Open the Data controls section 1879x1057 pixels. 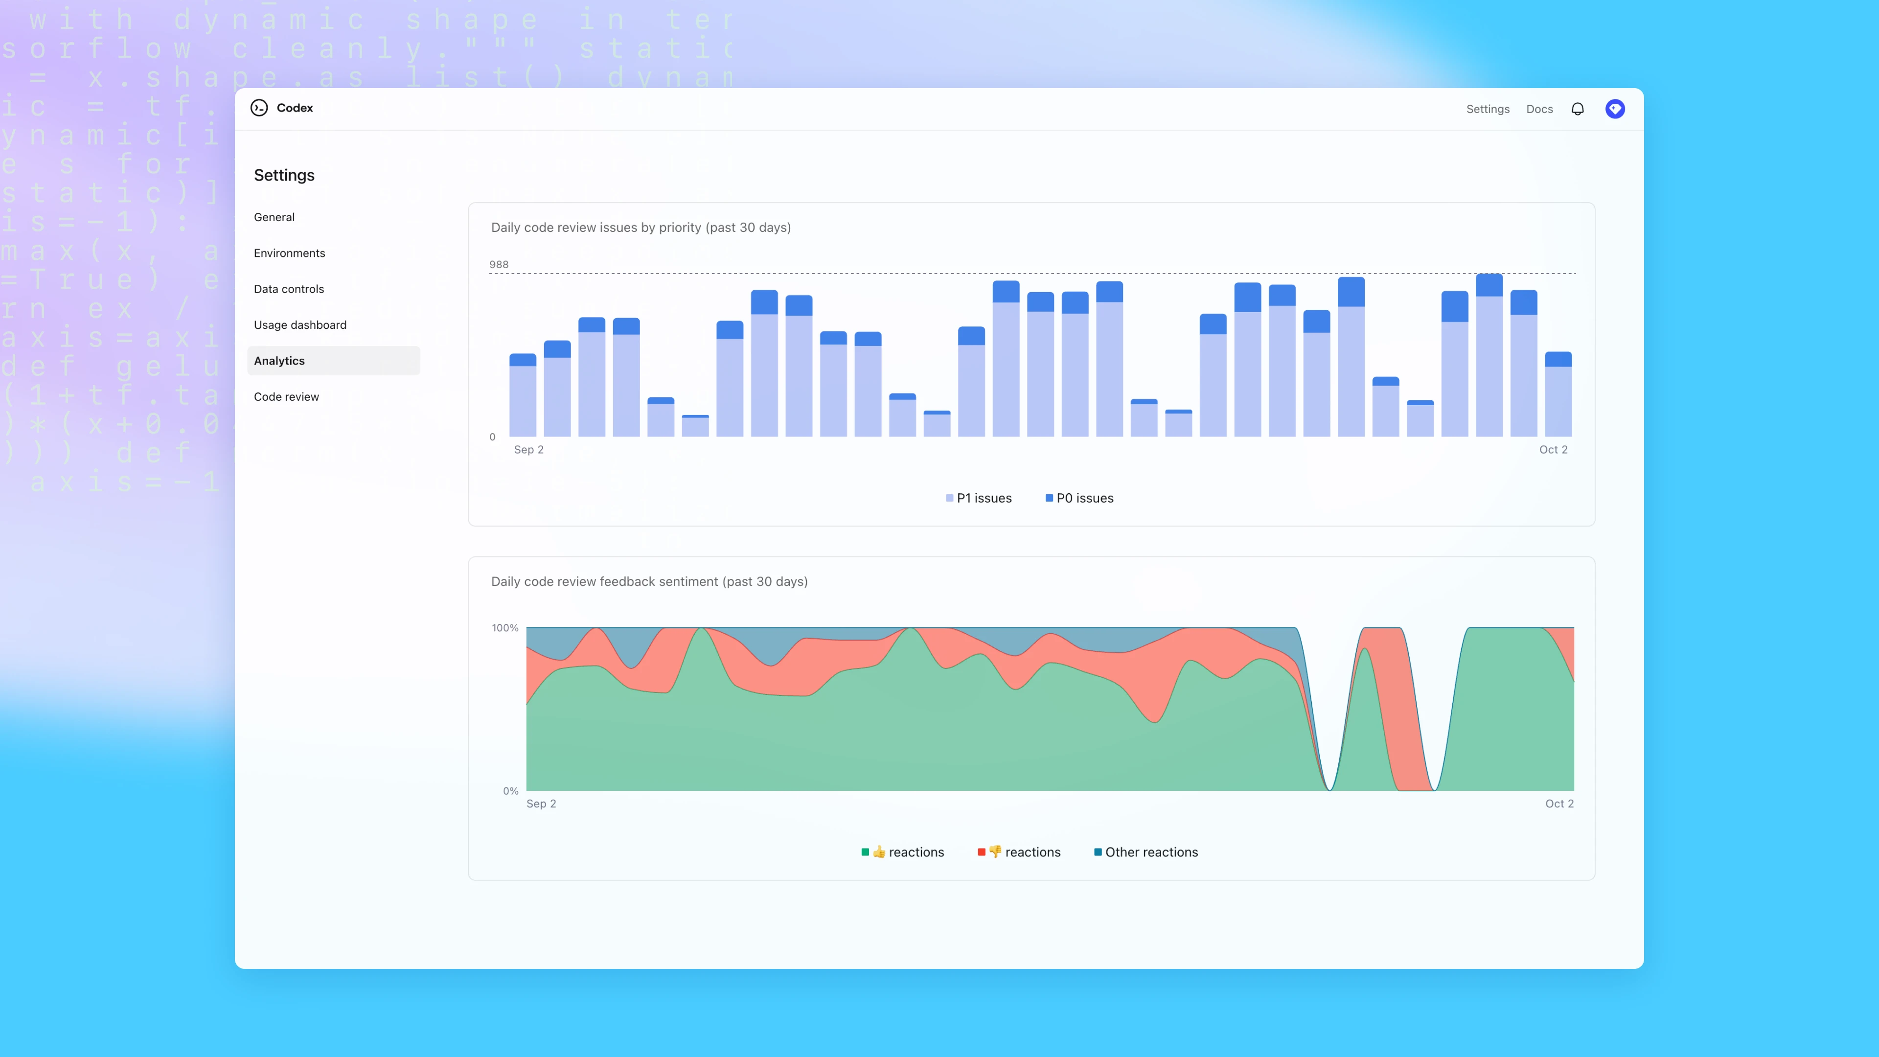pyautogui.click(x=289, y=288)
